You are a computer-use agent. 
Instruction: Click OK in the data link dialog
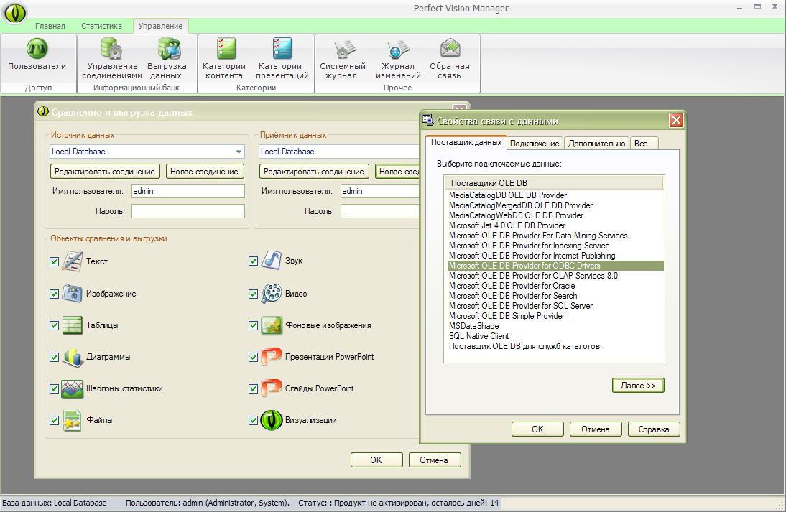point(537,429)
